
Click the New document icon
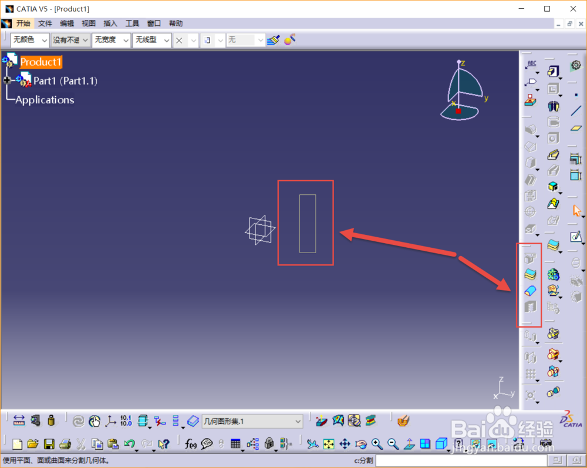[x=17, y=444]
